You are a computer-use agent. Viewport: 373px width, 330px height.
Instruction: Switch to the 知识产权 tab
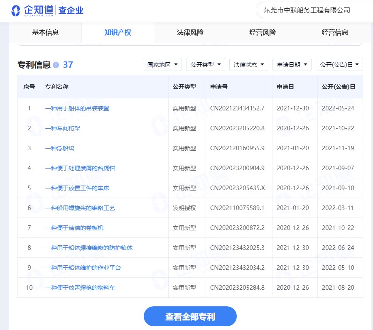point(118,32)
